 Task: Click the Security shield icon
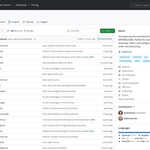click(24, 22)
